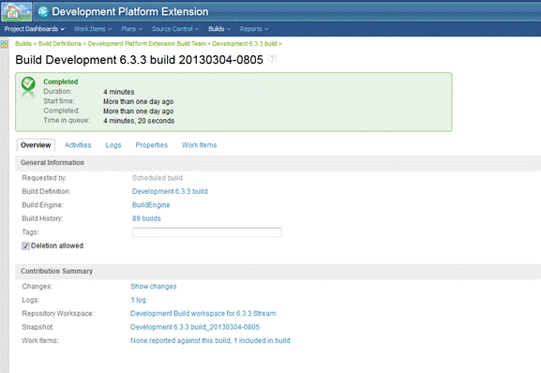
Task: Open the Plans dropdown menu
Action: [132, 29]
